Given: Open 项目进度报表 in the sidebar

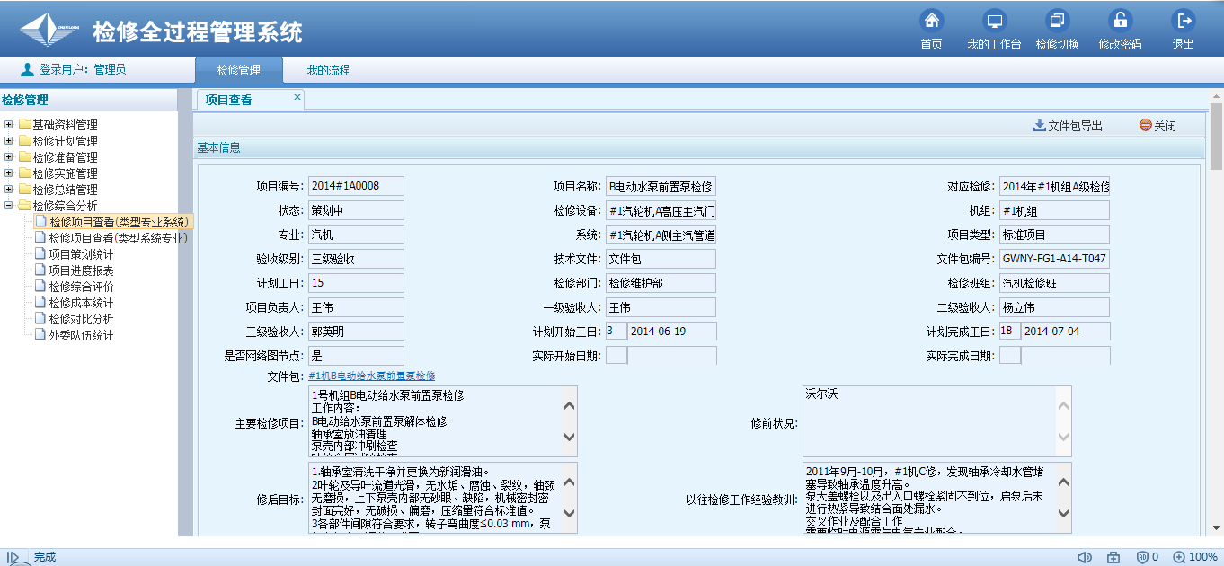Looking at the screenshot, I should (81, 270).
